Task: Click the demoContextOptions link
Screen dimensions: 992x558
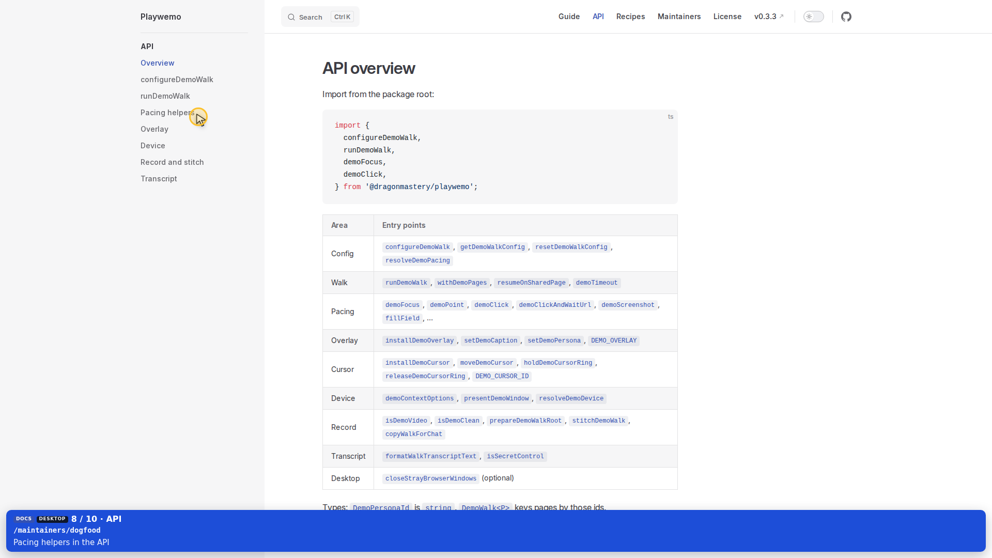Action: [420, 398]
